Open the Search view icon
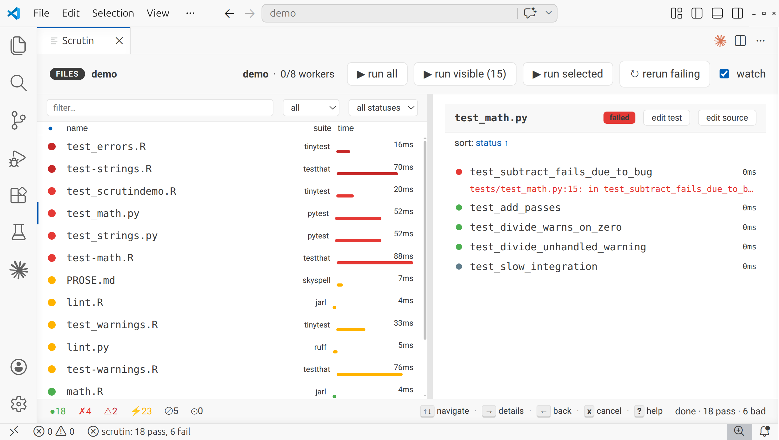Screen dimensions: 779x440 click(x=18, y=83)
